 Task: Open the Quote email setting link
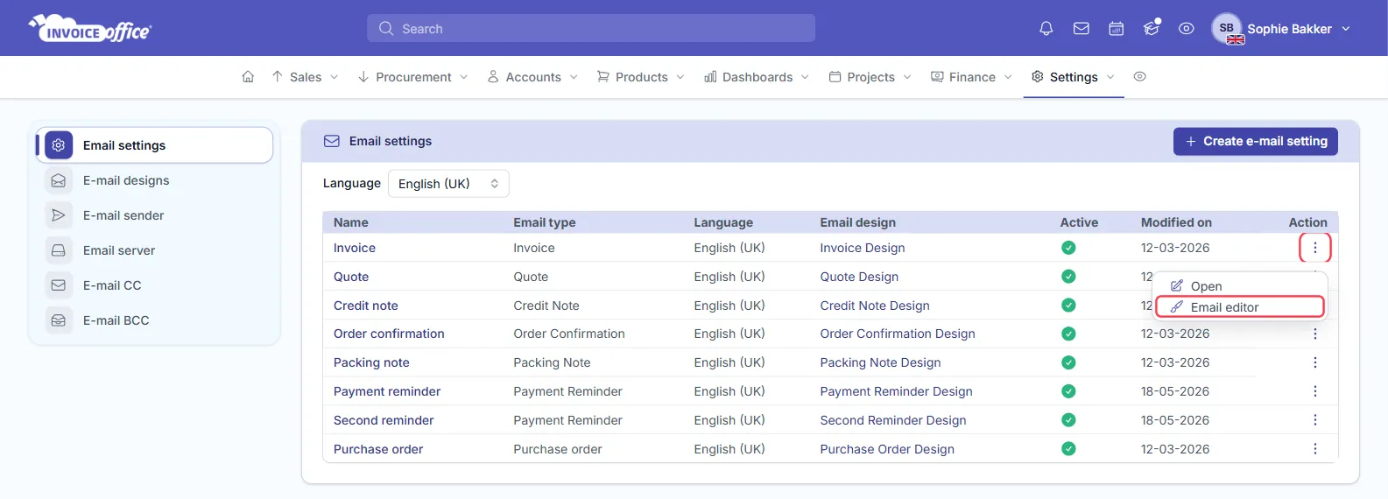click(351, 277)
